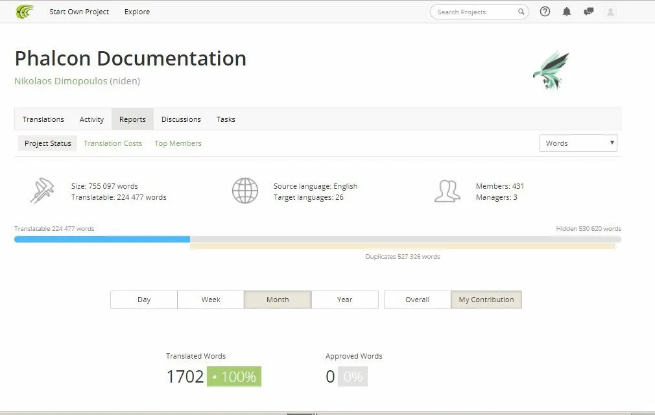Image resolution: width=655 pixels, height=415 pixels.
Task: Click the Phalcon Documentation title
Action: point(130,58)
